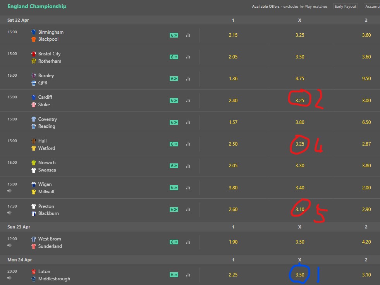Pick Sunderland away win odds 4.20

(366, 242)
